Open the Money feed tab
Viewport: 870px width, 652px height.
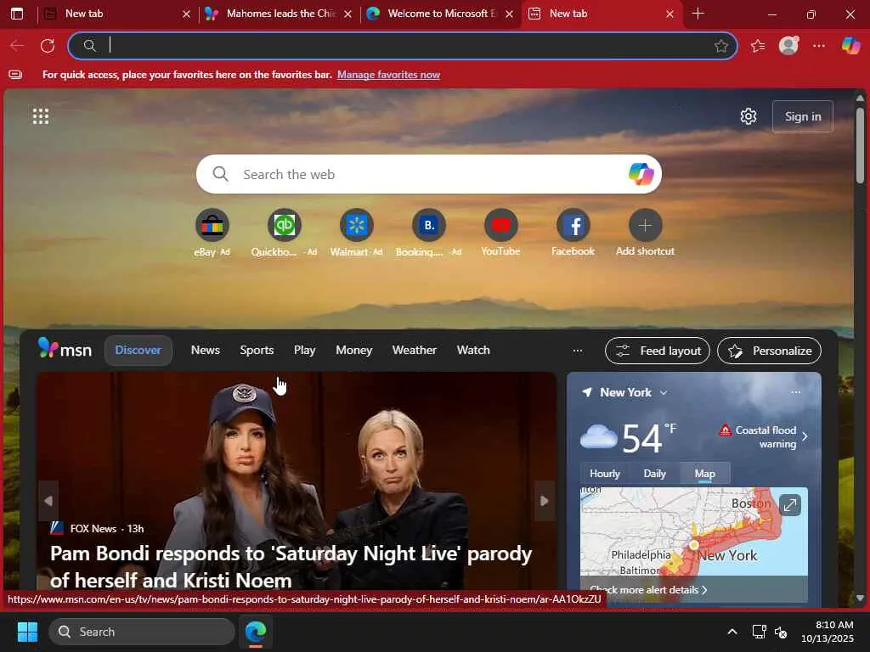coord(354,351)
